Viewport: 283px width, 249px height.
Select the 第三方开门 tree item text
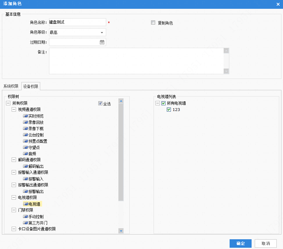pyautogui.click(x=38, y=223)
